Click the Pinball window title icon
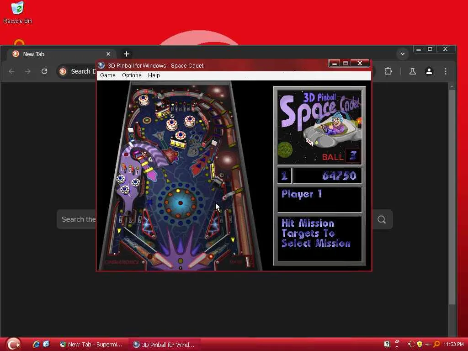This screenshot has width=468, height=351. tap(101, 65)
